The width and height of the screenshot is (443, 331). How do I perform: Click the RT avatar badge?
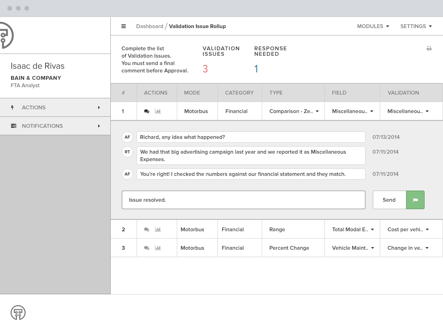click(127, 152)
